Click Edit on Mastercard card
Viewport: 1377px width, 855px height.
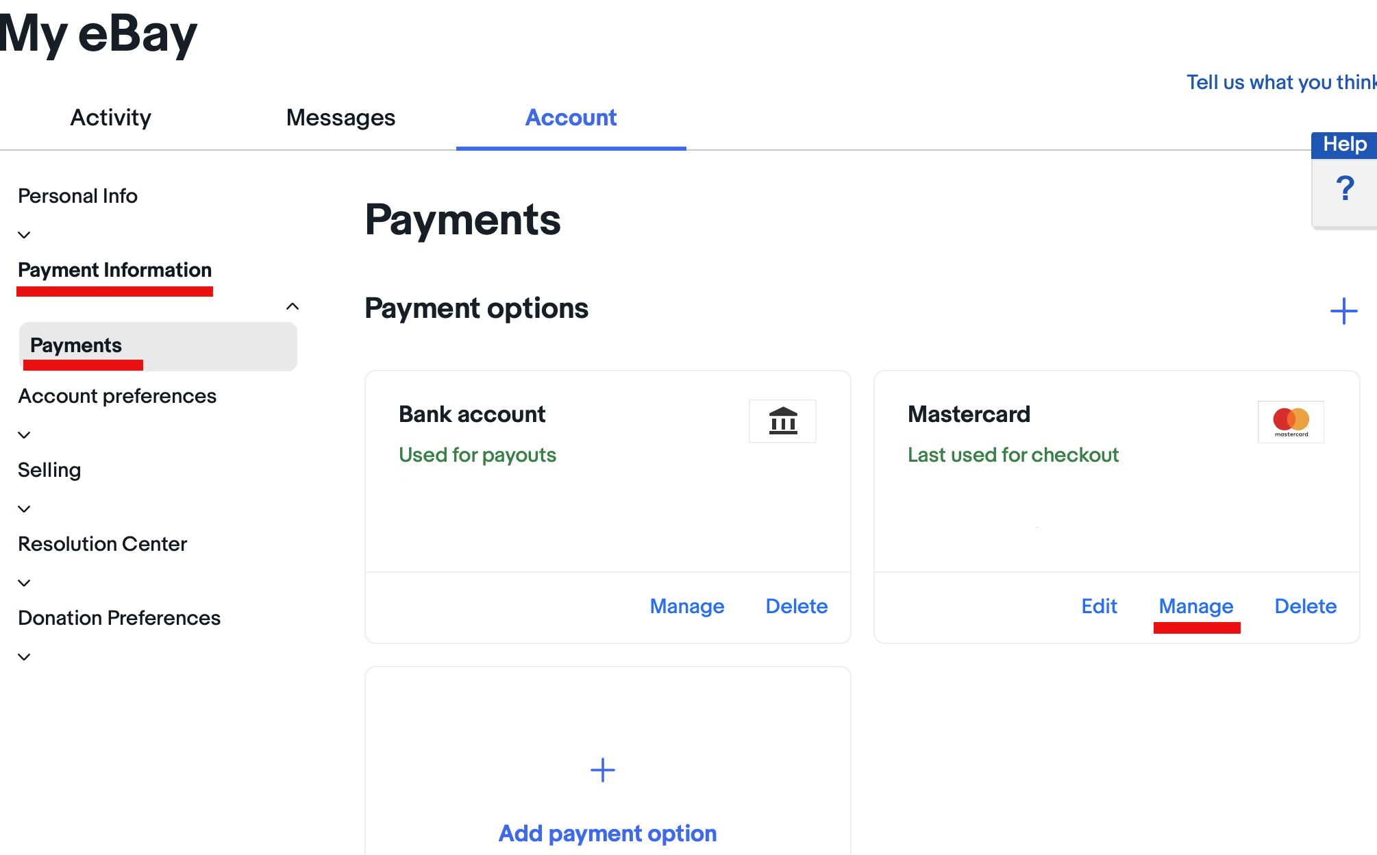click(1099, 606)
